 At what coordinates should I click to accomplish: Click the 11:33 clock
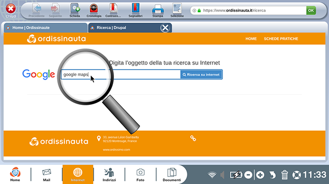pyautogui.click(x=314, y=174)
